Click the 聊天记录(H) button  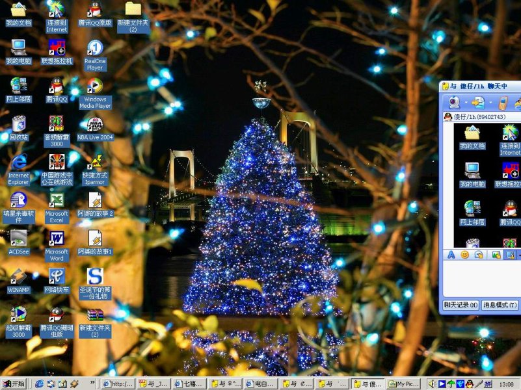pos(461,305)
